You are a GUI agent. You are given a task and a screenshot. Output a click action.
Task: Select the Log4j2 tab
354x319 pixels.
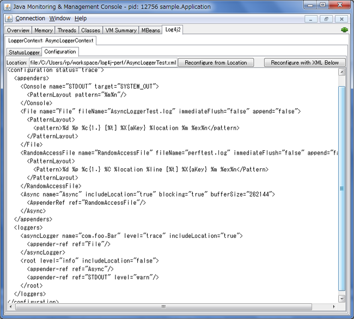coord(173,29)
